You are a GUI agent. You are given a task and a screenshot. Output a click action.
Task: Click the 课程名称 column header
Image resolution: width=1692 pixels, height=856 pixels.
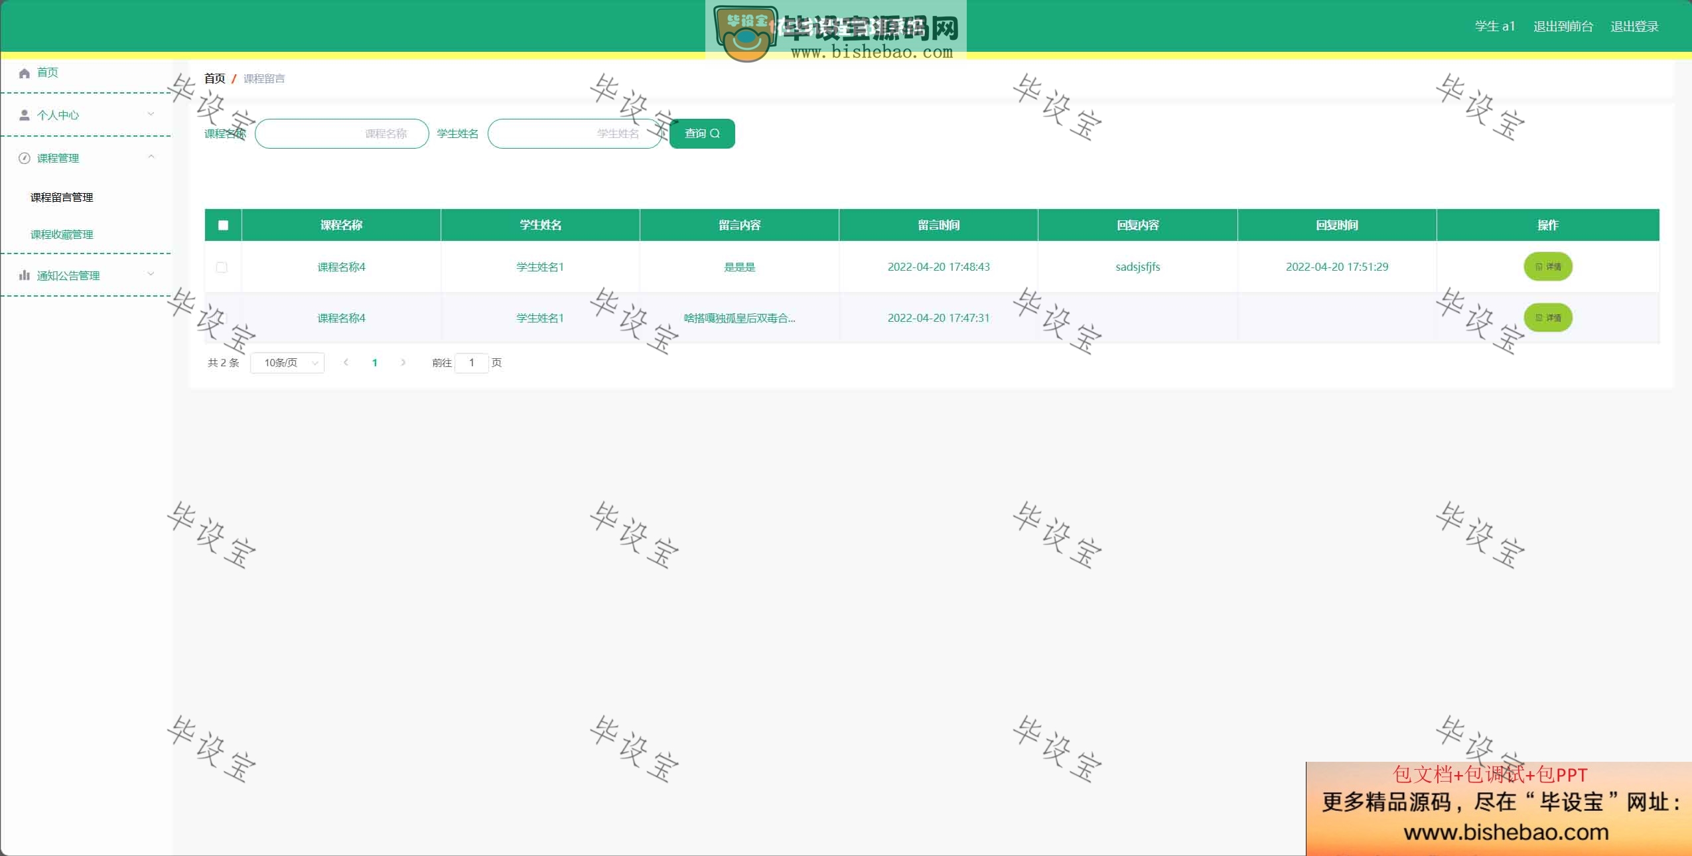tap(341, 226)
